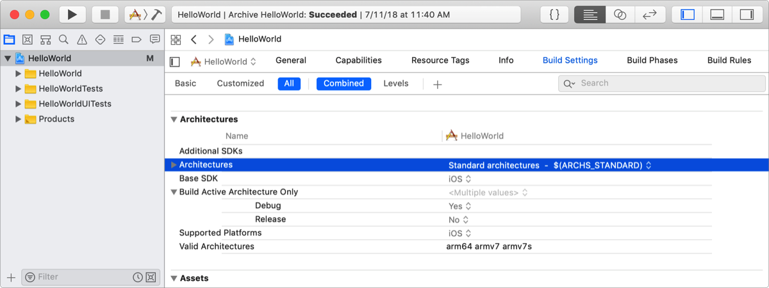
Task: Switch to the Build Phases tab
Action: [652, 61]
